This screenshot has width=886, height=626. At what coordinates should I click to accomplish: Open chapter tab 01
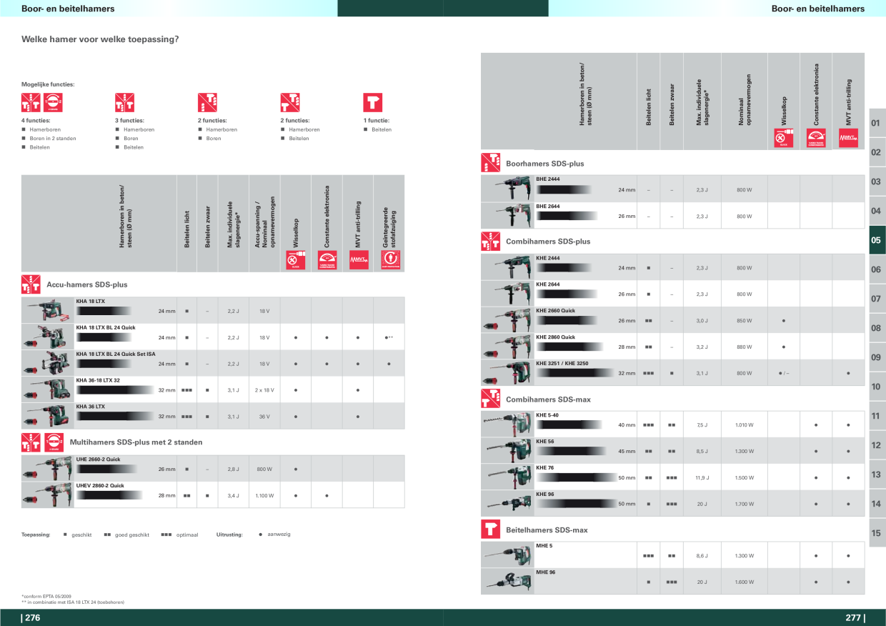tap(877, 123)
